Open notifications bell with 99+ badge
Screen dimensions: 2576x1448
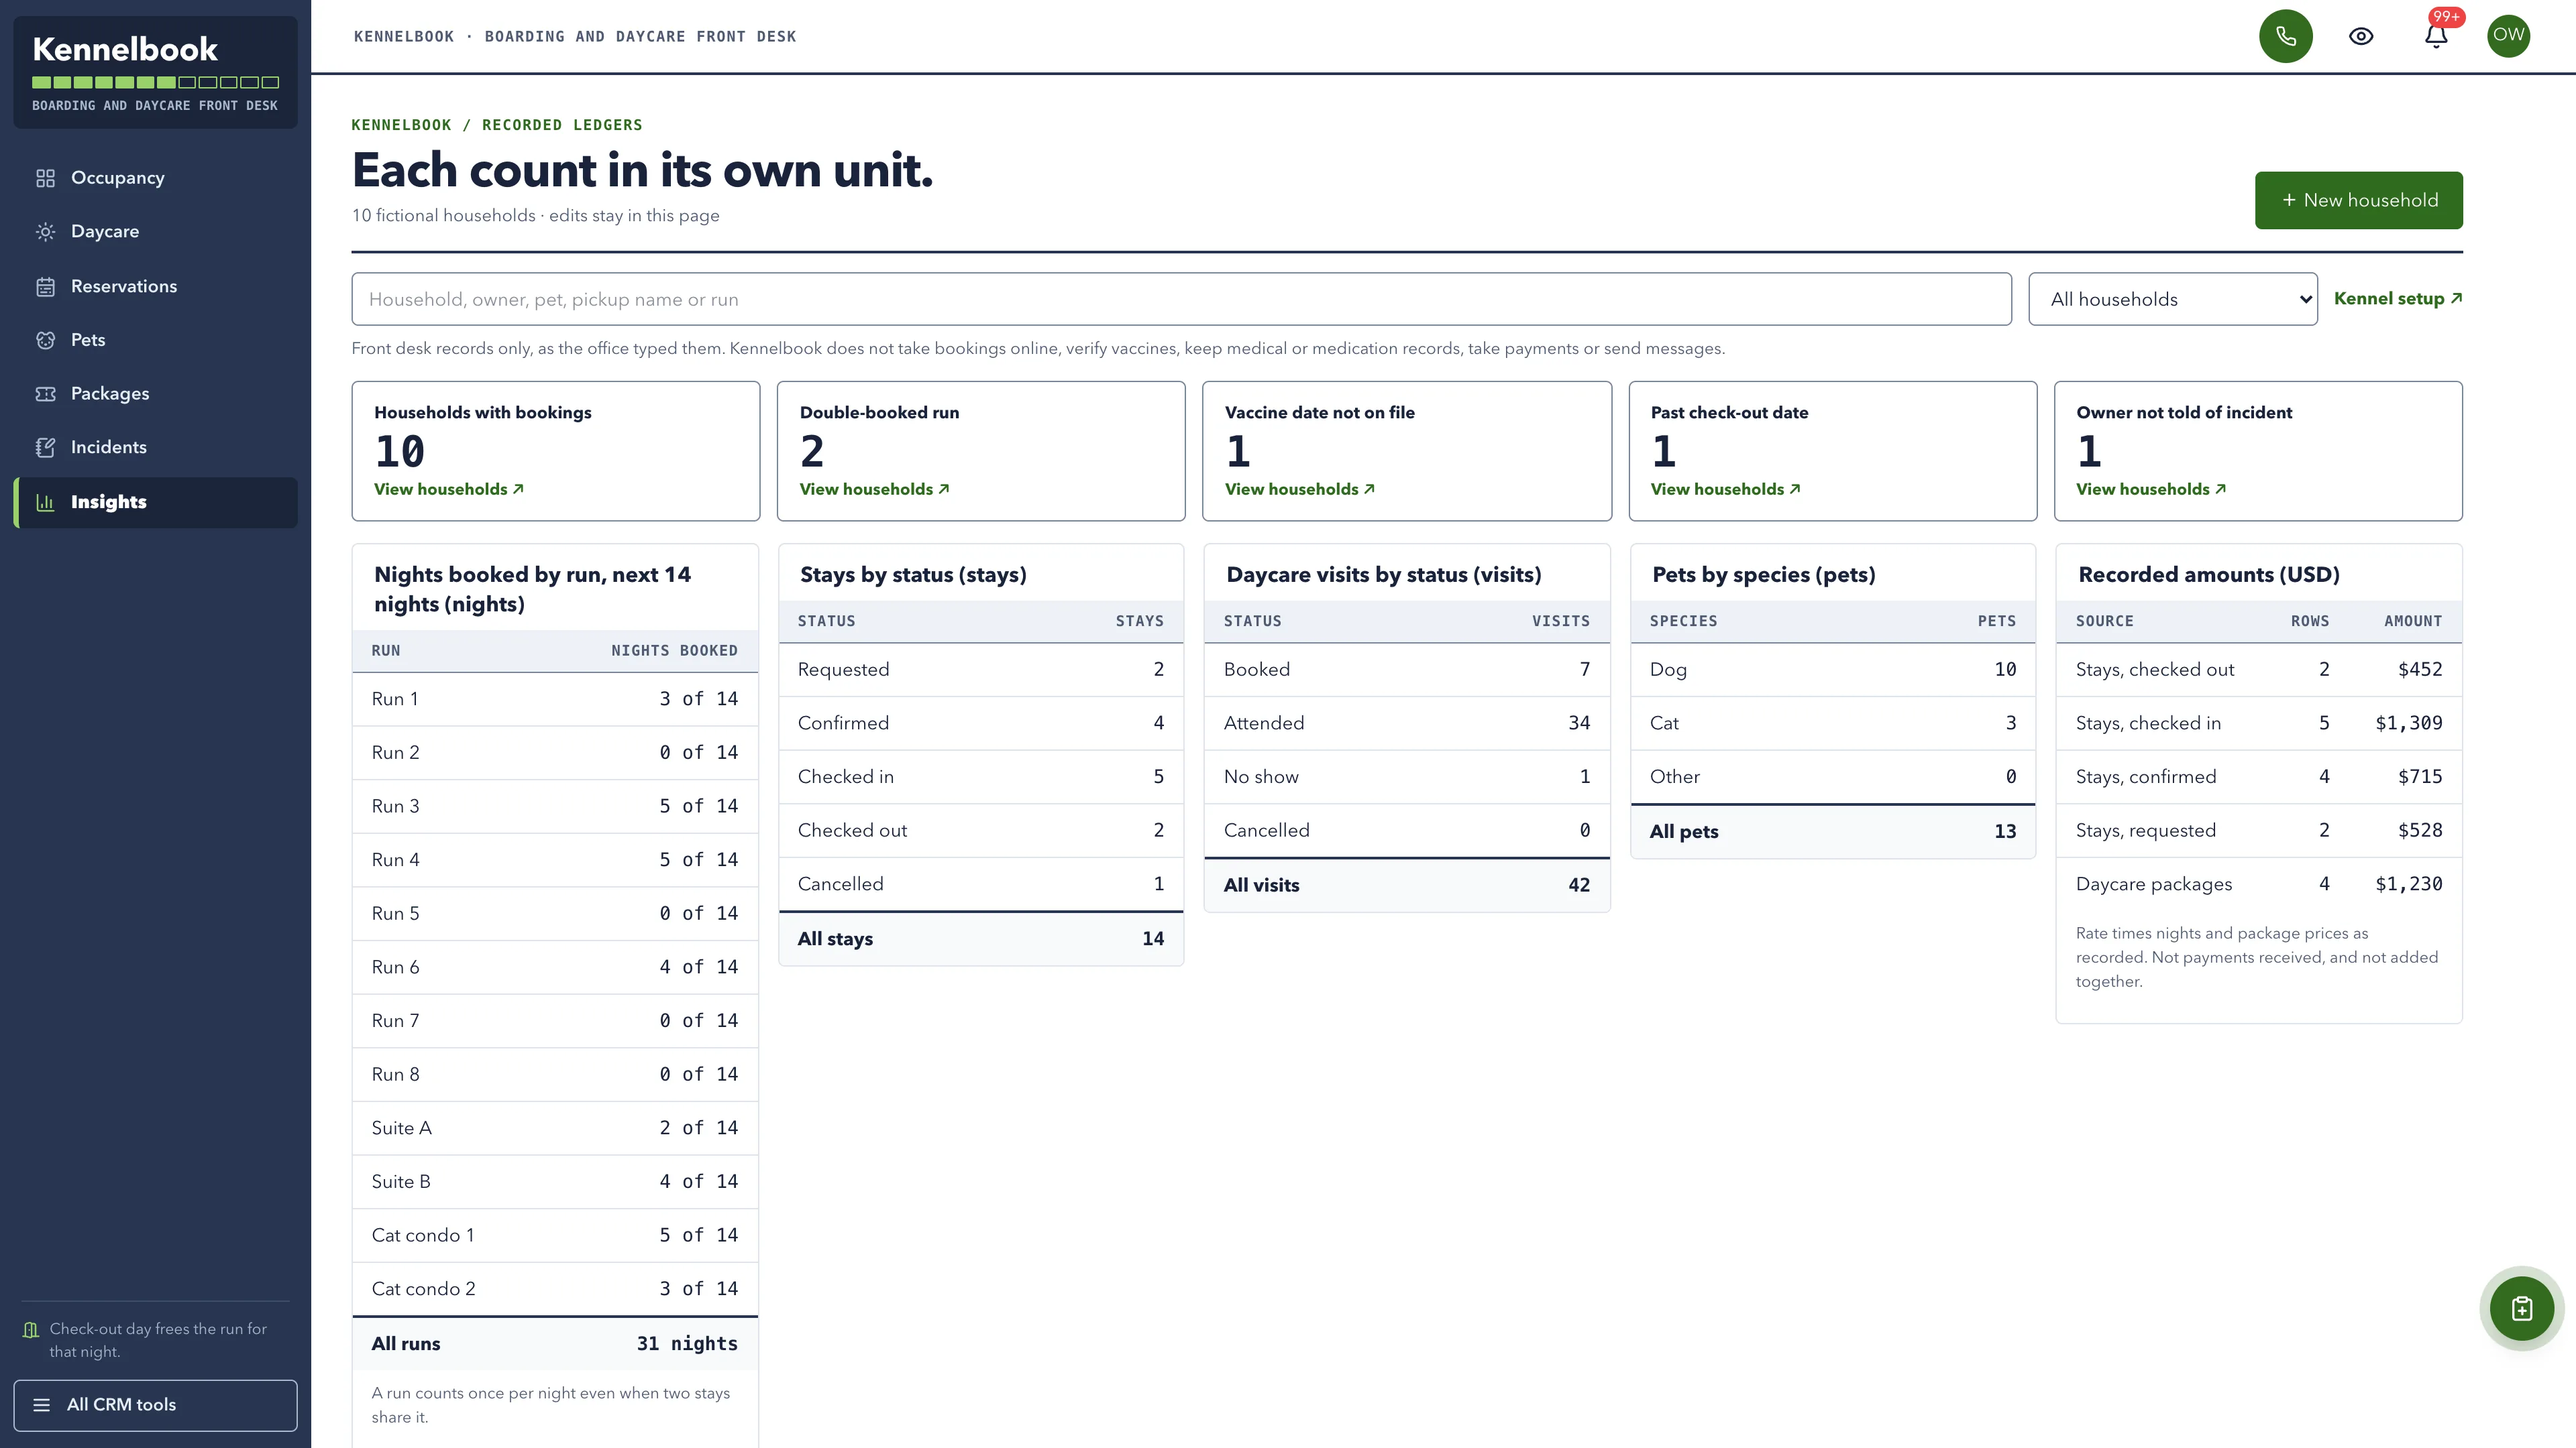[2436, 36]
